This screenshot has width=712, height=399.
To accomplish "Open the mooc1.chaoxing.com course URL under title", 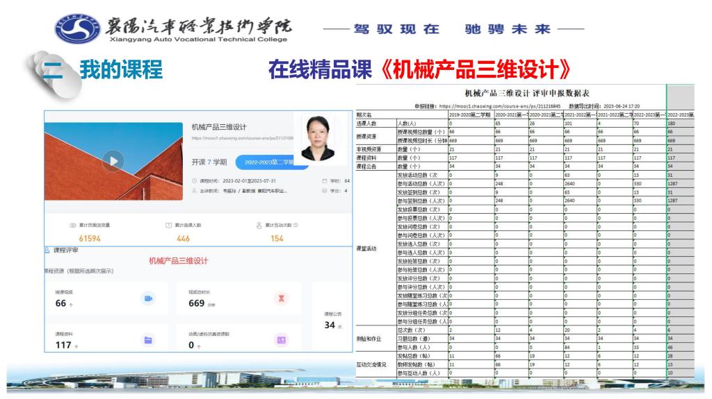I will point(243,138).
